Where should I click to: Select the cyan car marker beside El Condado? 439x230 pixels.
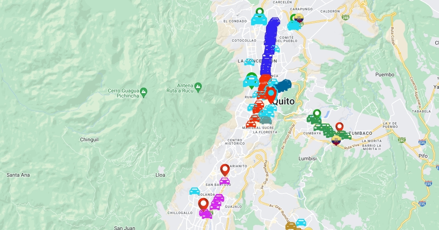259,20
